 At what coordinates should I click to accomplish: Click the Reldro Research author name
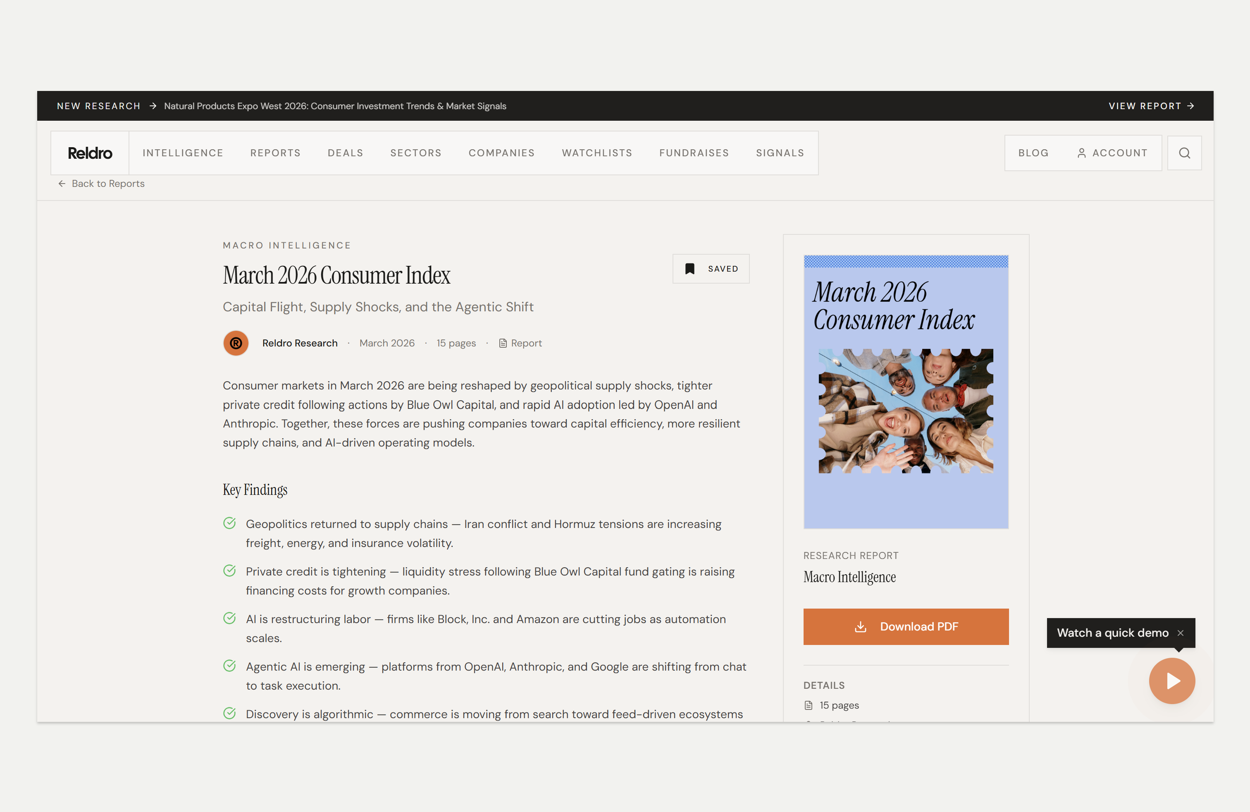point(299,343)
